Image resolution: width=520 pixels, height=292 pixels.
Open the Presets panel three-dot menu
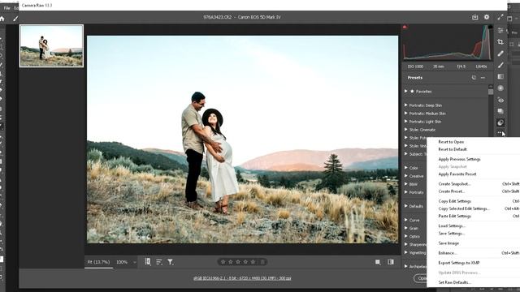click(483, 78)
